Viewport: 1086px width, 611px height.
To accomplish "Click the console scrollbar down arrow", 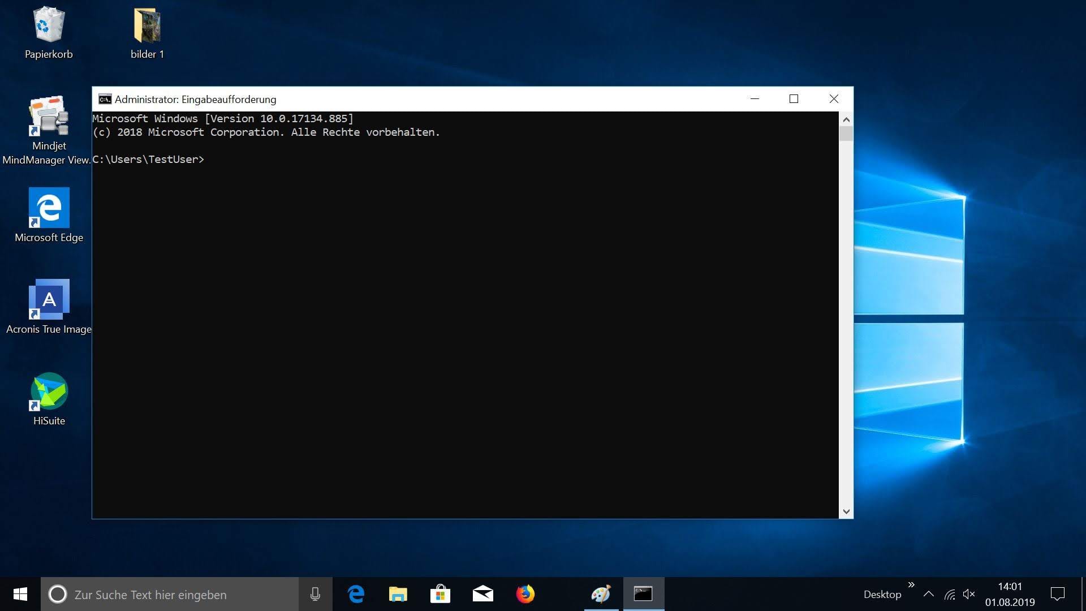I will tap(846, 511).
